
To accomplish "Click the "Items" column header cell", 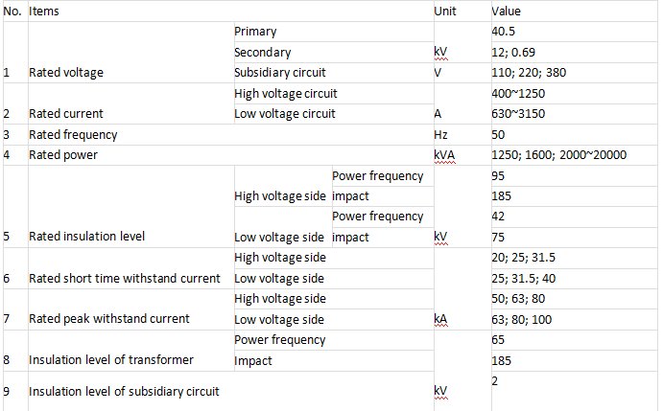I will point(44,11).
